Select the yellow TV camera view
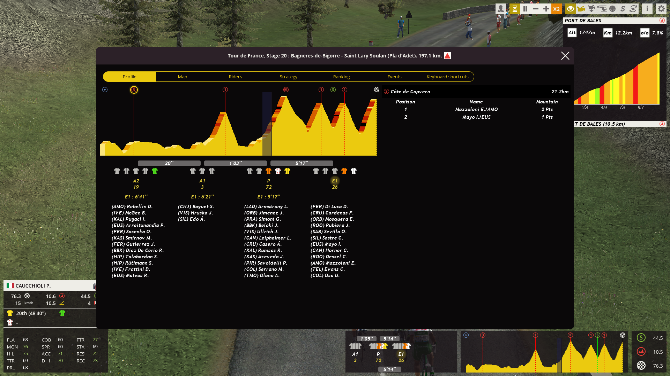 581,9
